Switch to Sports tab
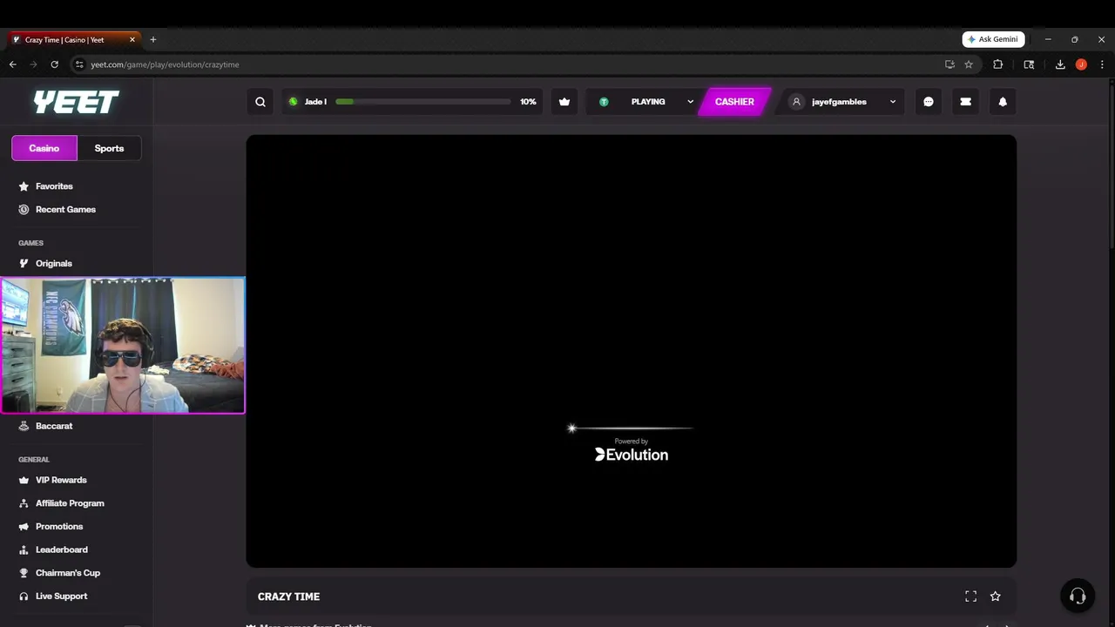Screen dimensions: 1115x627 point(109,148)
